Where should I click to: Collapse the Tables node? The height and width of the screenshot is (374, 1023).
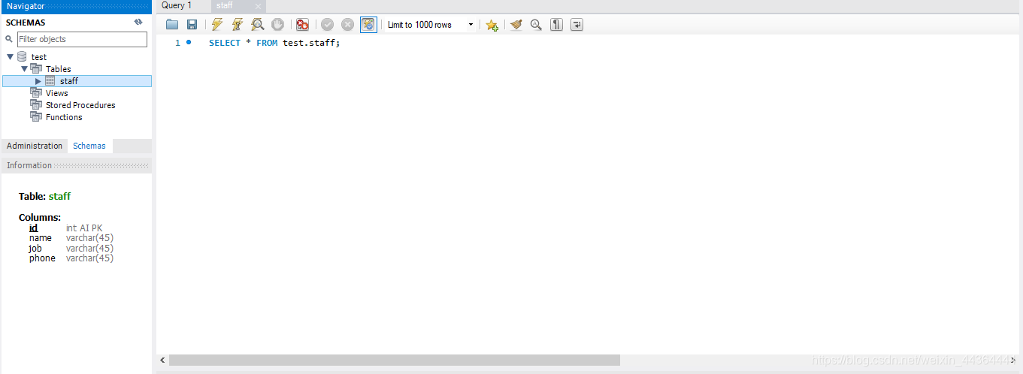pos(24,69)
